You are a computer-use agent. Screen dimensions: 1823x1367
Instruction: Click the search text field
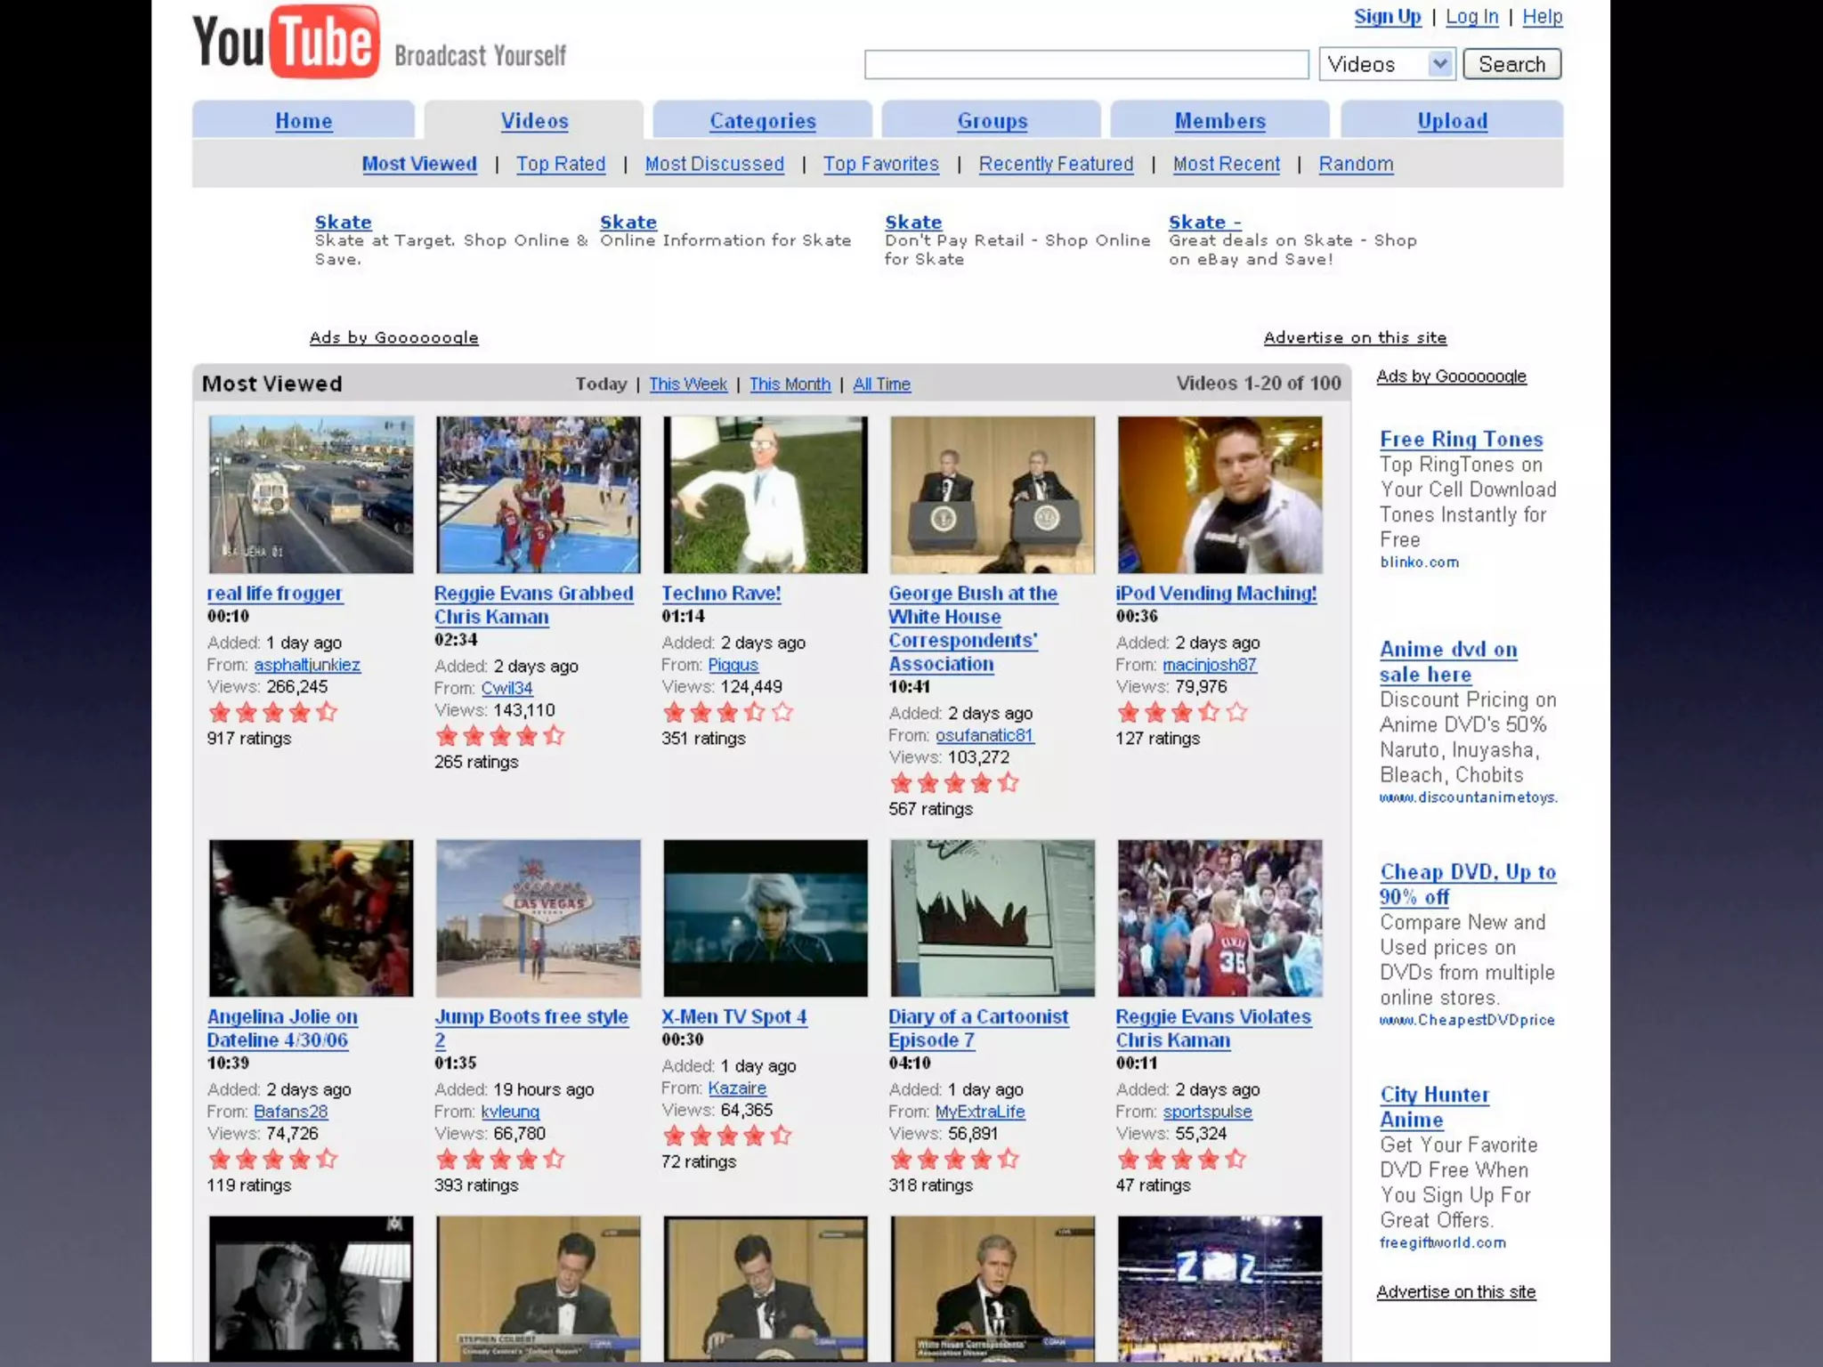1086,64
